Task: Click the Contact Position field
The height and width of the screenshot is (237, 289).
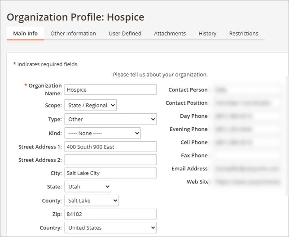Action: [247, 103]
